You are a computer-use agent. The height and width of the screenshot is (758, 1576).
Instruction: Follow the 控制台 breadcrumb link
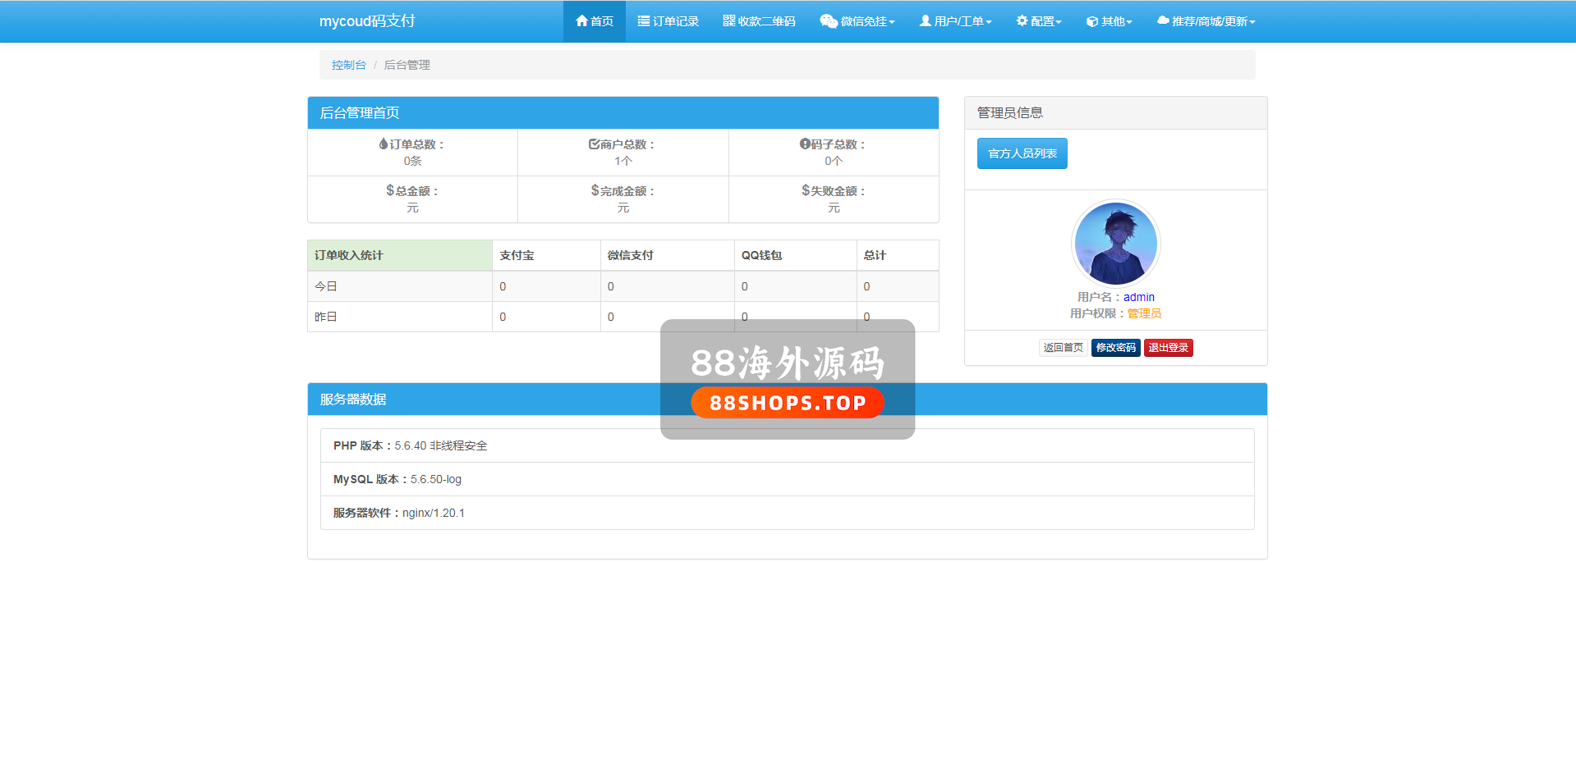click(348, 65)
